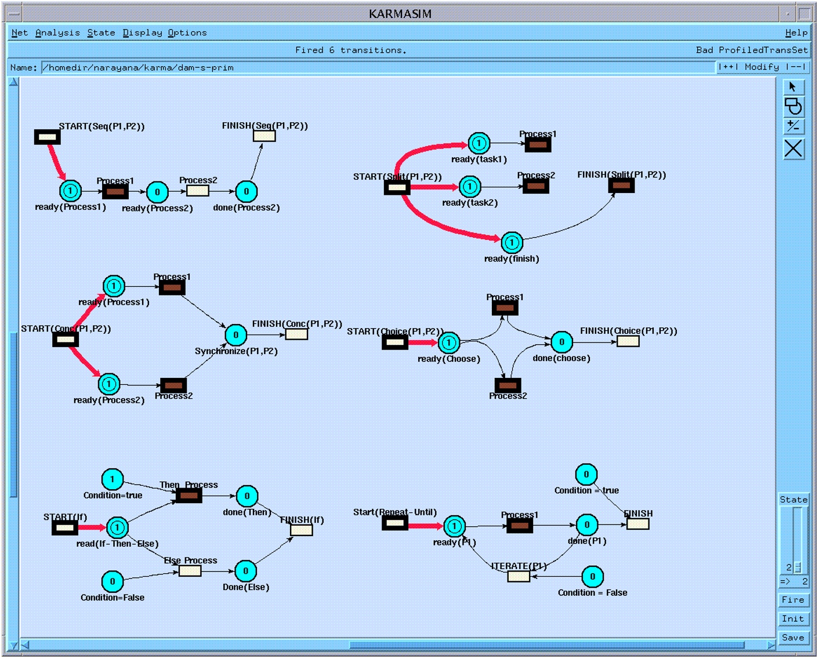This screenshot has height=659, width=819.
Task: Click the Condition=False place in If net
Action: 113,581
